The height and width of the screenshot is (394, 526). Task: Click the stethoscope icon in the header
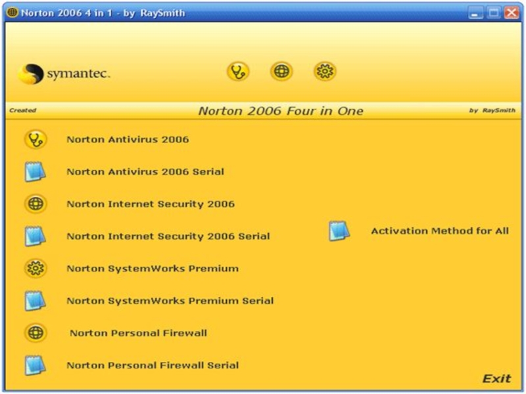238,72
